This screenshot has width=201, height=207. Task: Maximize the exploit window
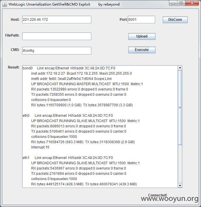[181, 3]
